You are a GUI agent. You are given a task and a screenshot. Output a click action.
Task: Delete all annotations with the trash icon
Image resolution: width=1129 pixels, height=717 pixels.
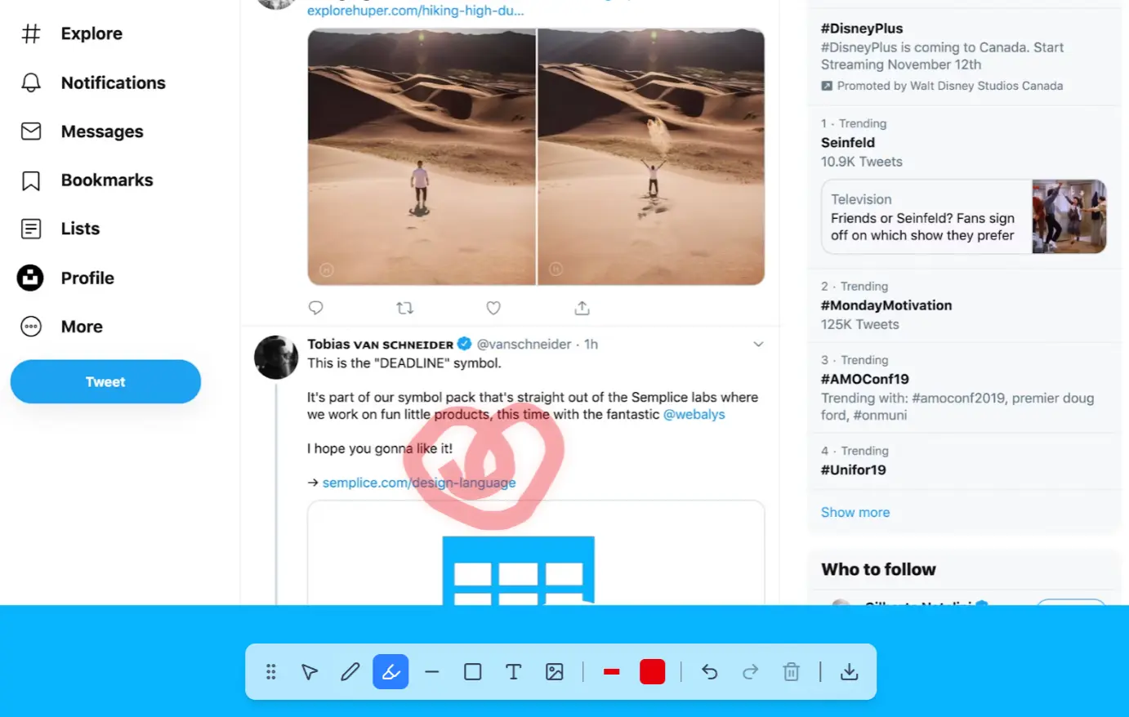coord(791,671)
